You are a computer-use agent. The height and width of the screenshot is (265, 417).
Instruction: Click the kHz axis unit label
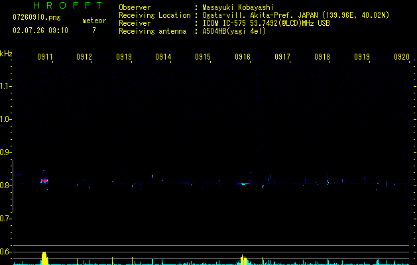[6, 54]
